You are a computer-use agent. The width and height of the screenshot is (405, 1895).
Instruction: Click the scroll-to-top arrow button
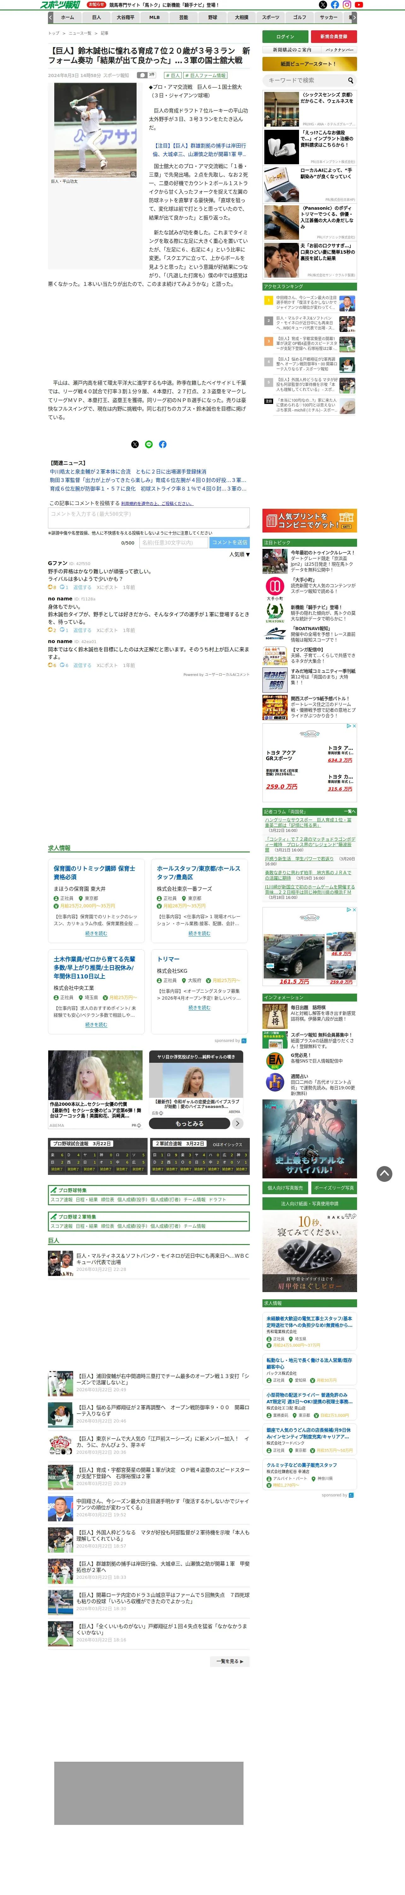click(x=384, y=1173)
